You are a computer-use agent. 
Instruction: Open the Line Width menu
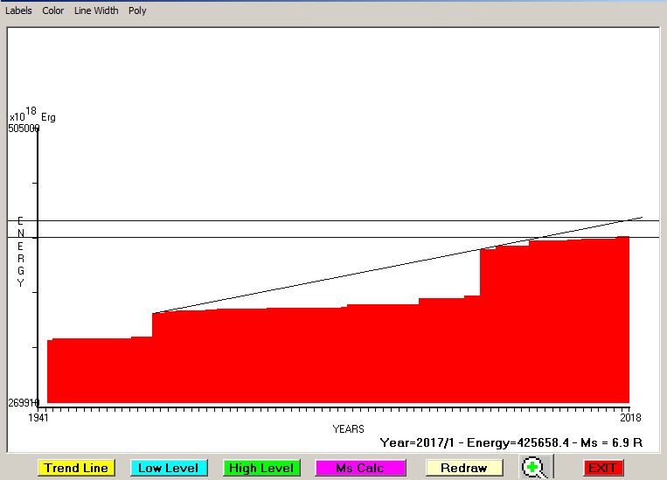(96, 11)
